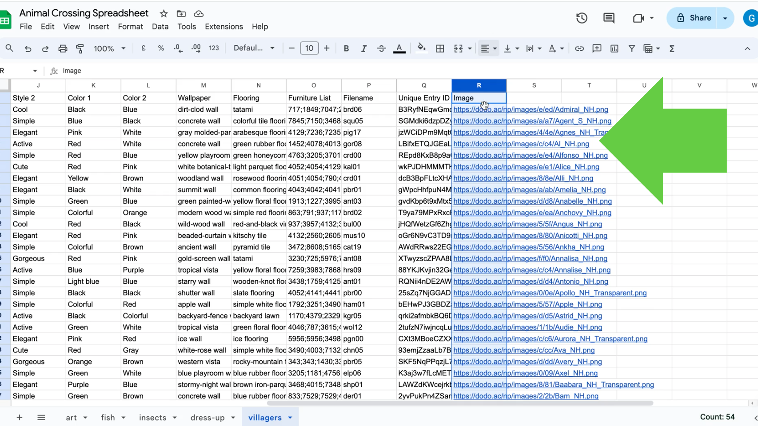This screenshot has width=758, height=426.
Task: Click the functions sigma icon
Action: click(672, 48)
